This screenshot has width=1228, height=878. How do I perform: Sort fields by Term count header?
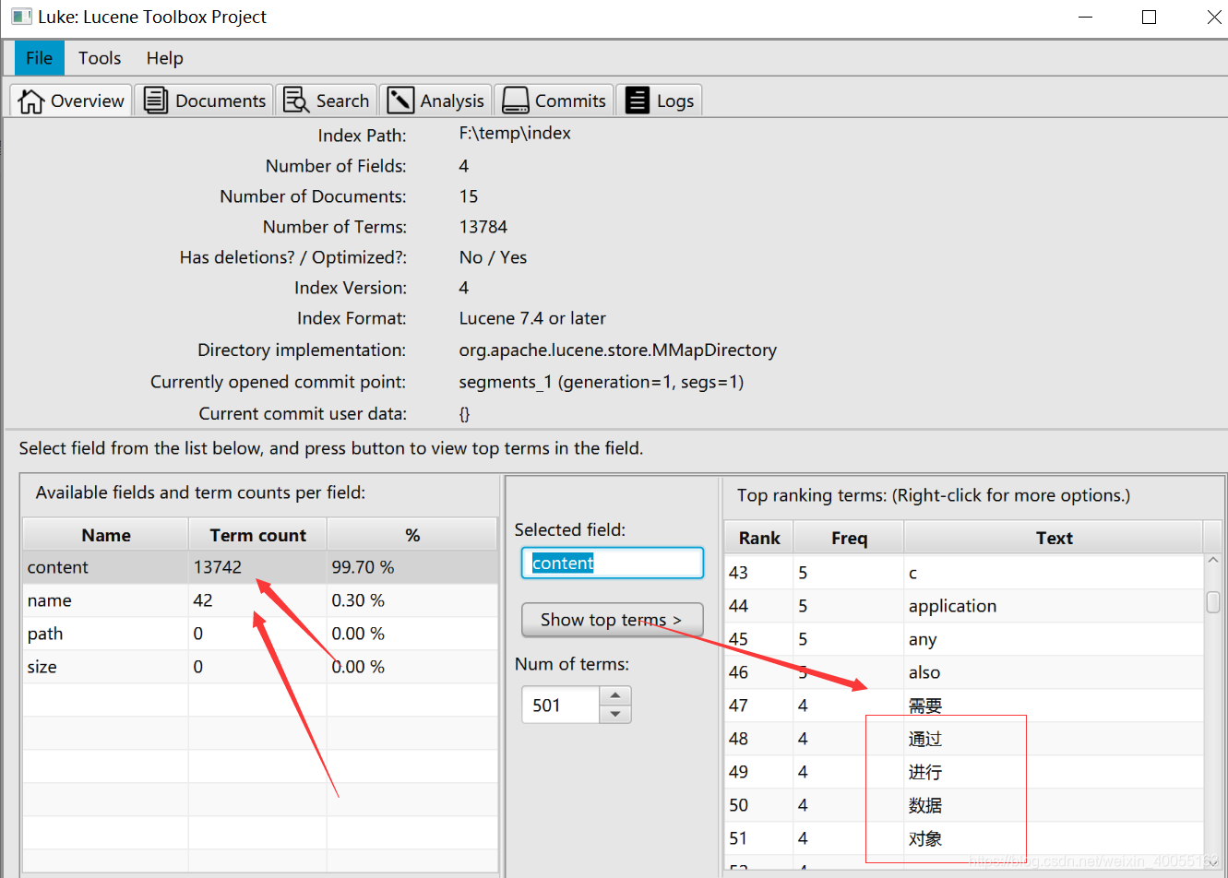point(257,535)
